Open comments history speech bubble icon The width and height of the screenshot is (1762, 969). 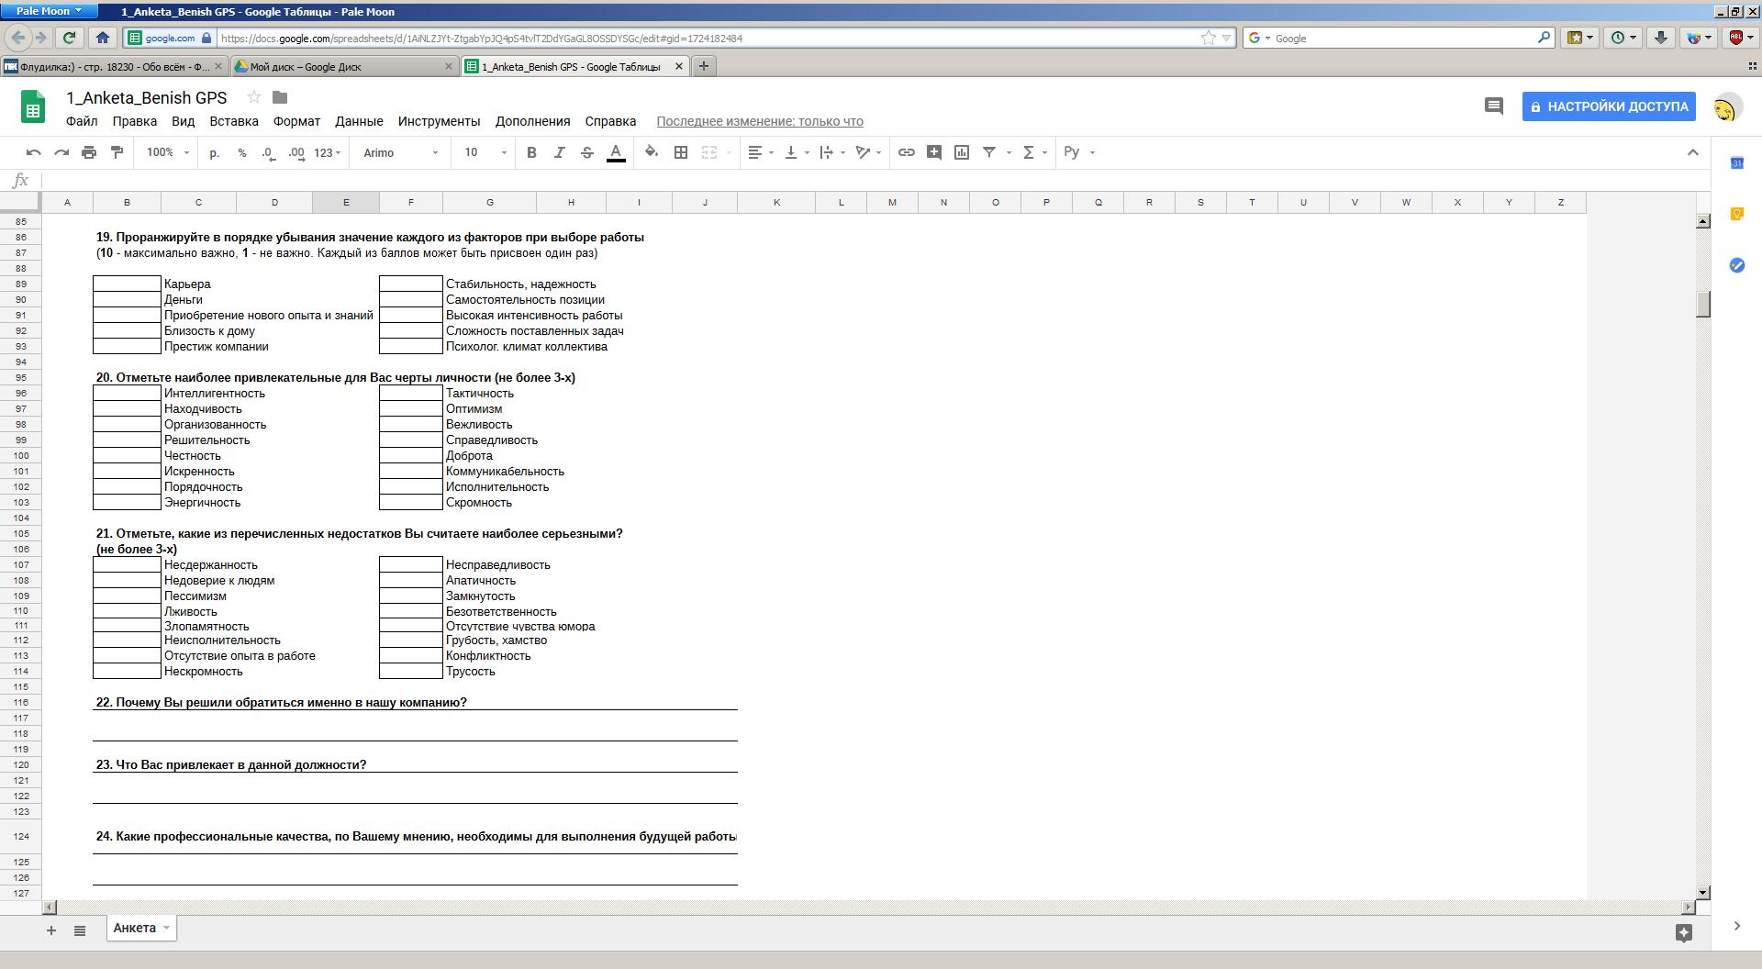1493,106
